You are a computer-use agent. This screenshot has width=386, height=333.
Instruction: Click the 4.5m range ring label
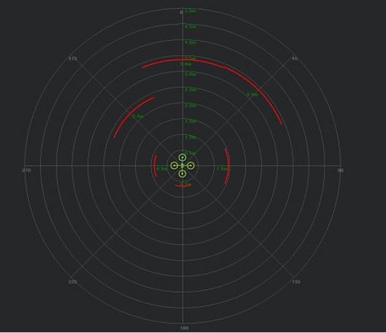point(190,26)
